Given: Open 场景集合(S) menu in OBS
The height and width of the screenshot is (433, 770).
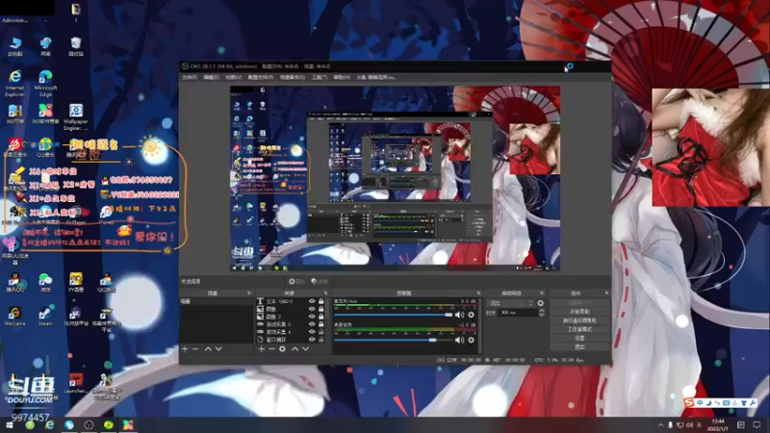Looking at the screenshot, I should click(x=293, y=78).
